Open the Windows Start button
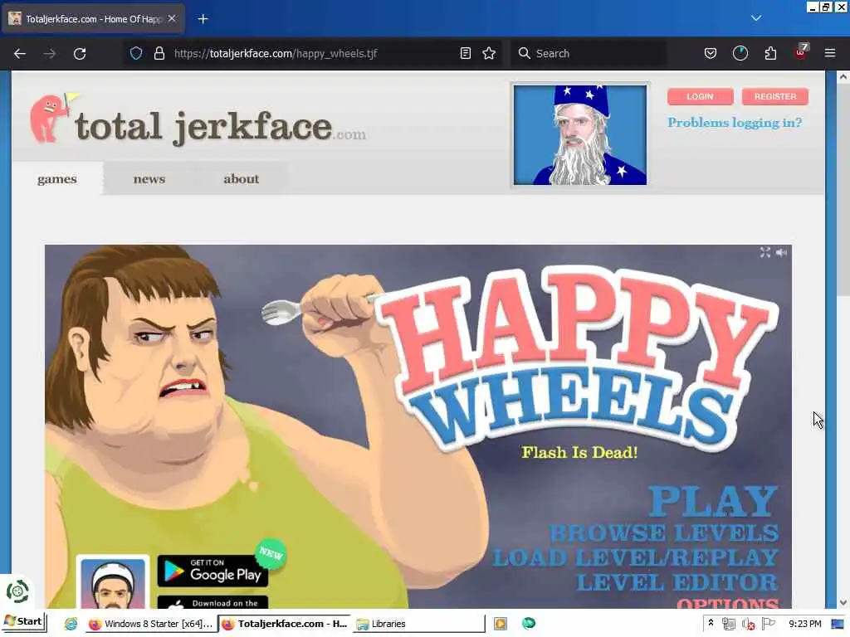Viewport: 850px width, 637px height. click(24, 621)
